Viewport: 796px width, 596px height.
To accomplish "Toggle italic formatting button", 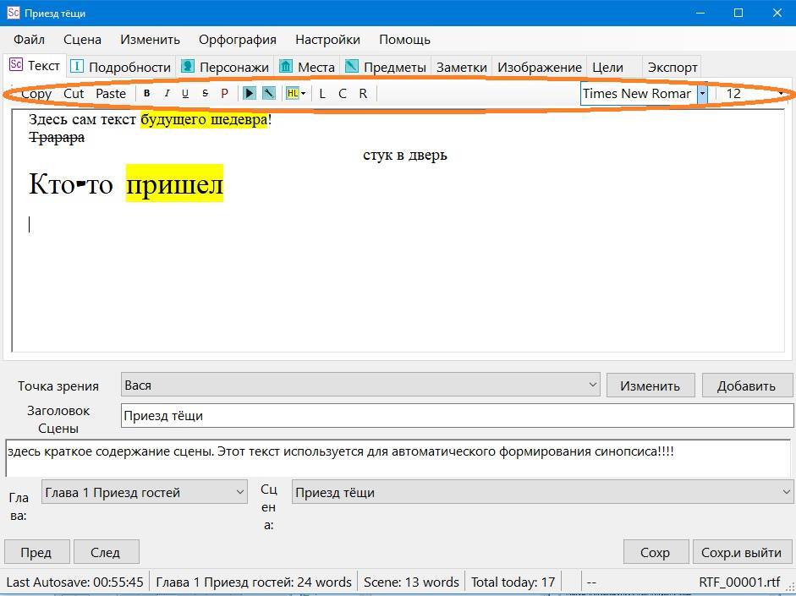I will pos(167,94).
